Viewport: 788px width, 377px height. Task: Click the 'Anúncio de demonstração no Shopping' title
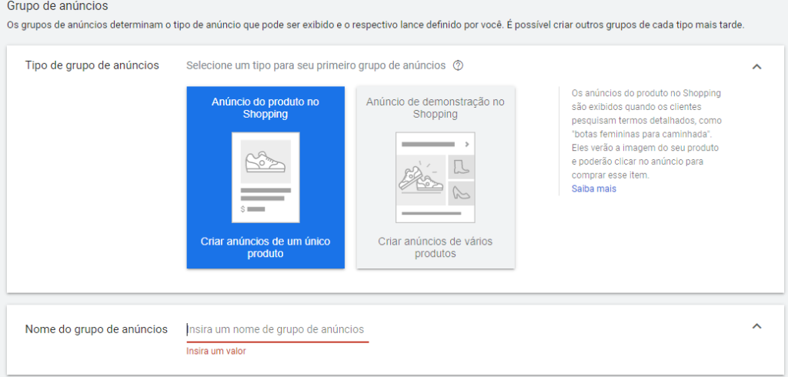(436, 108)
